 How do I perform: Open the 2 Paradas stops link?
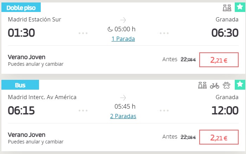pyautogui.click(x=123, y=116)
